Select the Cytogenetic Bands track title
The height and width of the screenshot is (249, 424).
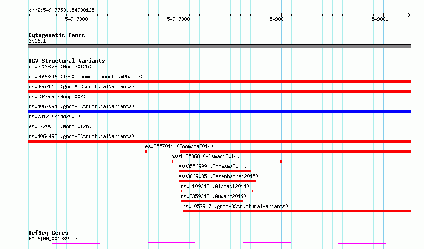tap(57, 35)
